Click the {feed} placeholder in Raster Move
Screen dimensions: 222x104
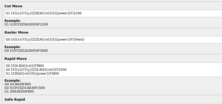pos(79,40)
